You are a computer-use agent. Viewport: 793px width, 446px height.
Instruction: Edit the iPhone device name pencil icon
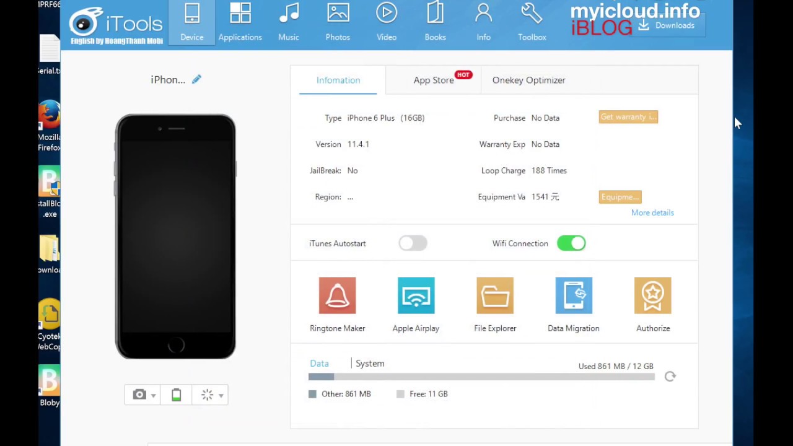point(196,79)
